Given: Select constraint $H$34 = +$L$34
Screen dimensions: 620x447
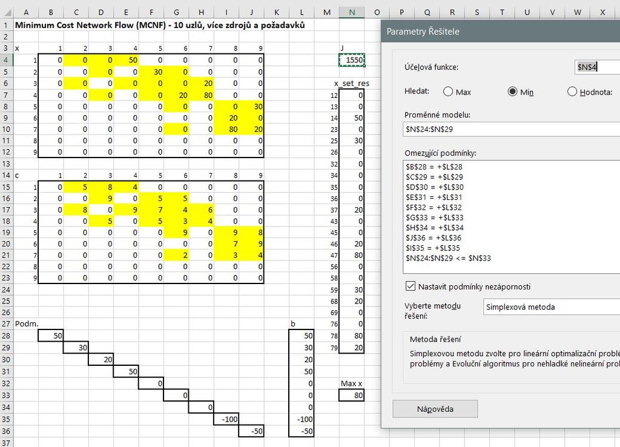Looking at the screenshot, I should (434, 228).
